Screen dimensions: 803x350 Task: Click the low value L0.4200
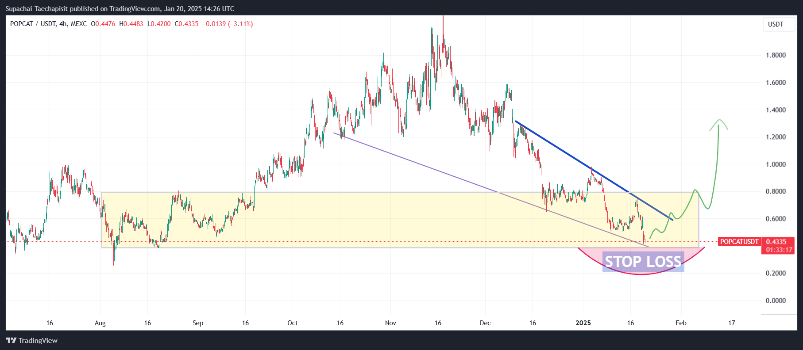coord(159,24)
